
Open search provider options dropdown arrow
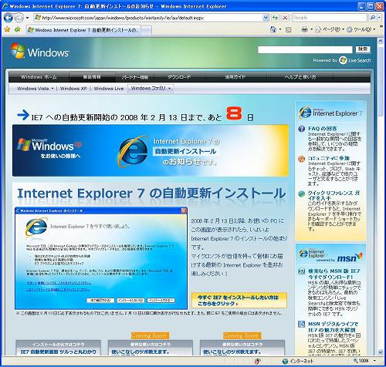click(x=379, y=18)
